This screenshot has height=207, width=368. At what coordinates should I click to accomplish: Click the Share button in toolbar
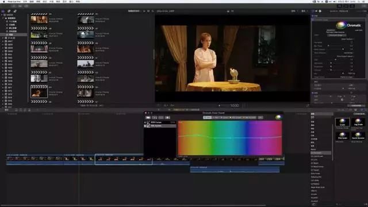[364, 6]
